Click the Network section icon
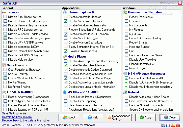The height and width of the screenshot is (128, 183). 125,92
